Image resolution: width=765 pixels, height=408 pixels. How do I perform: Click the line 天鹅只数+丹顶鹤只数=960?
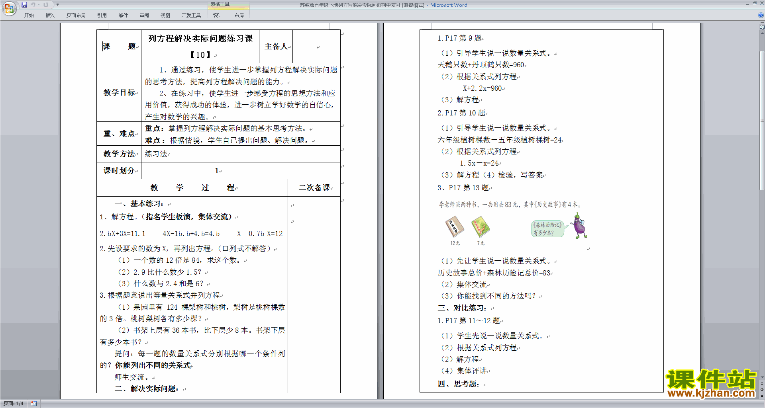(x=481, y=65)
